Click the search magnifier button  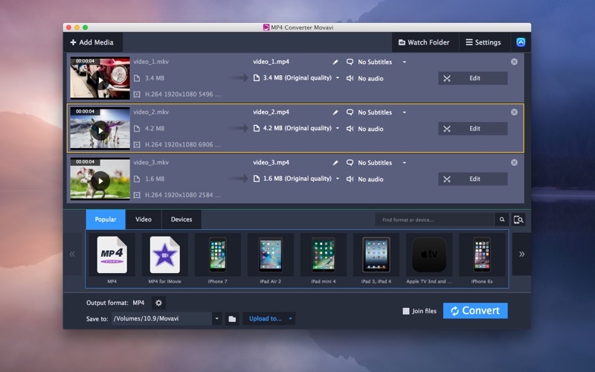coord(502,219)
